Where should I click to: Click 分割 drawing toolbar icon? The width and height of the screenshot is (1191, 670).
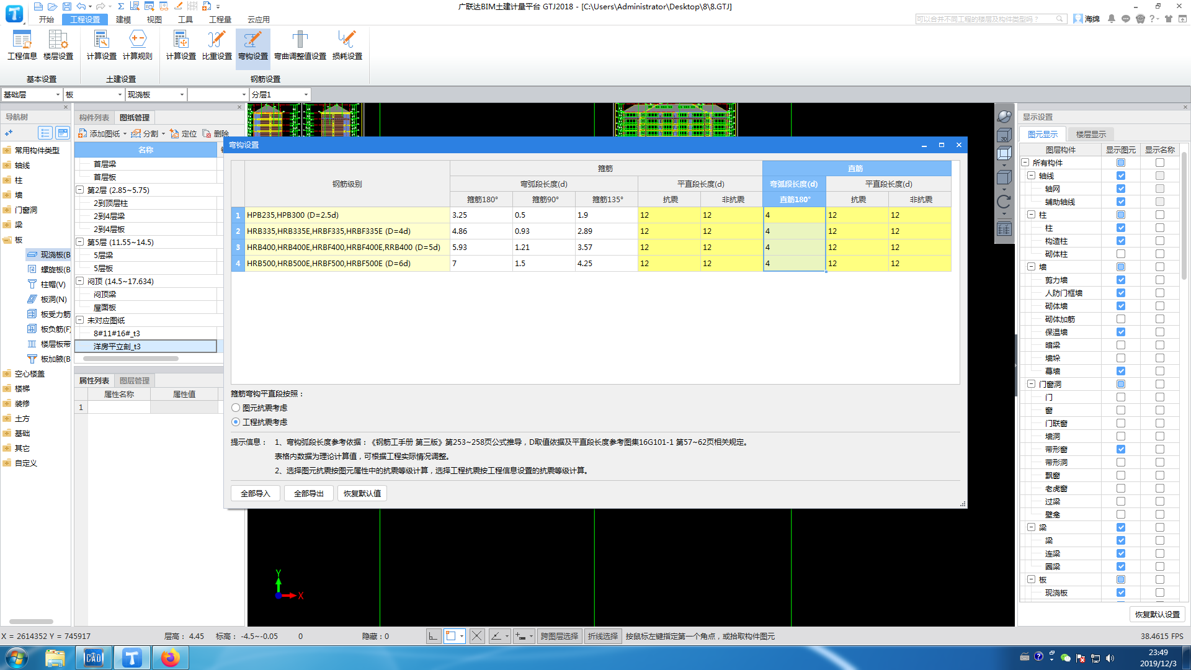tap(146, 133)
